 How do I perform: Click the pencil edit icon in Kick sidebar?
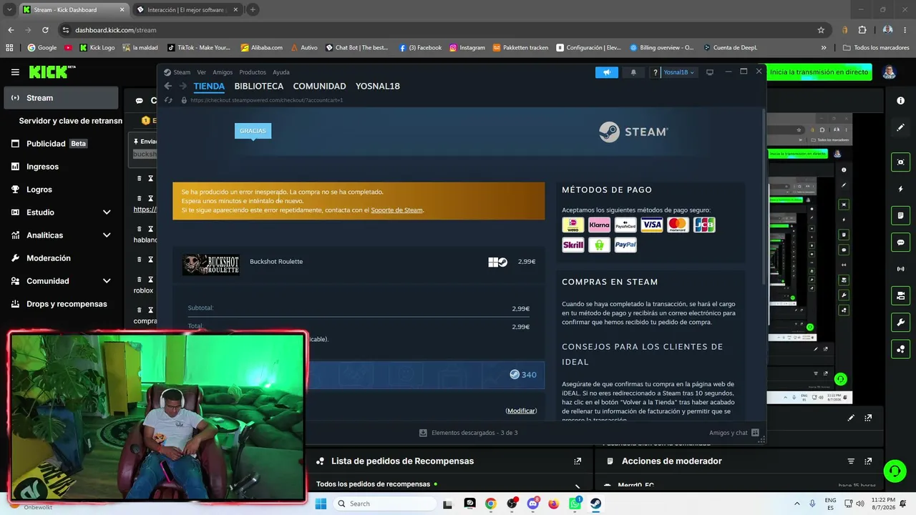(x=900, y=127)
